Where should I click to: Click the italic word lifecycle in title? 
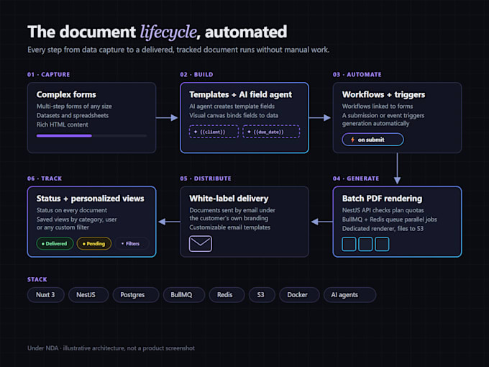tap(168, 32)
